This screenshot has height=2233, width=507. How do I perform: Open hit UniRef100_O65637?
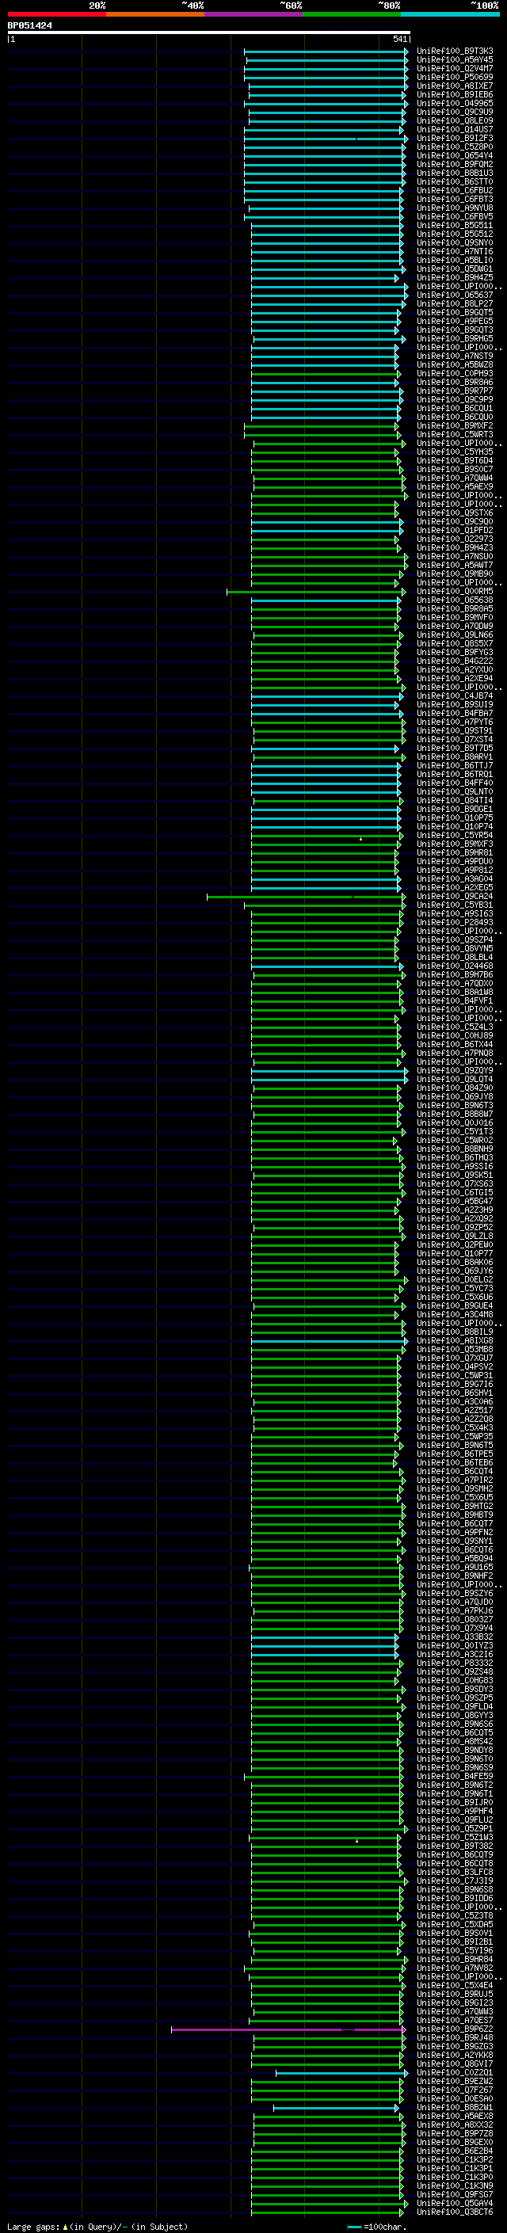(455, 295)
